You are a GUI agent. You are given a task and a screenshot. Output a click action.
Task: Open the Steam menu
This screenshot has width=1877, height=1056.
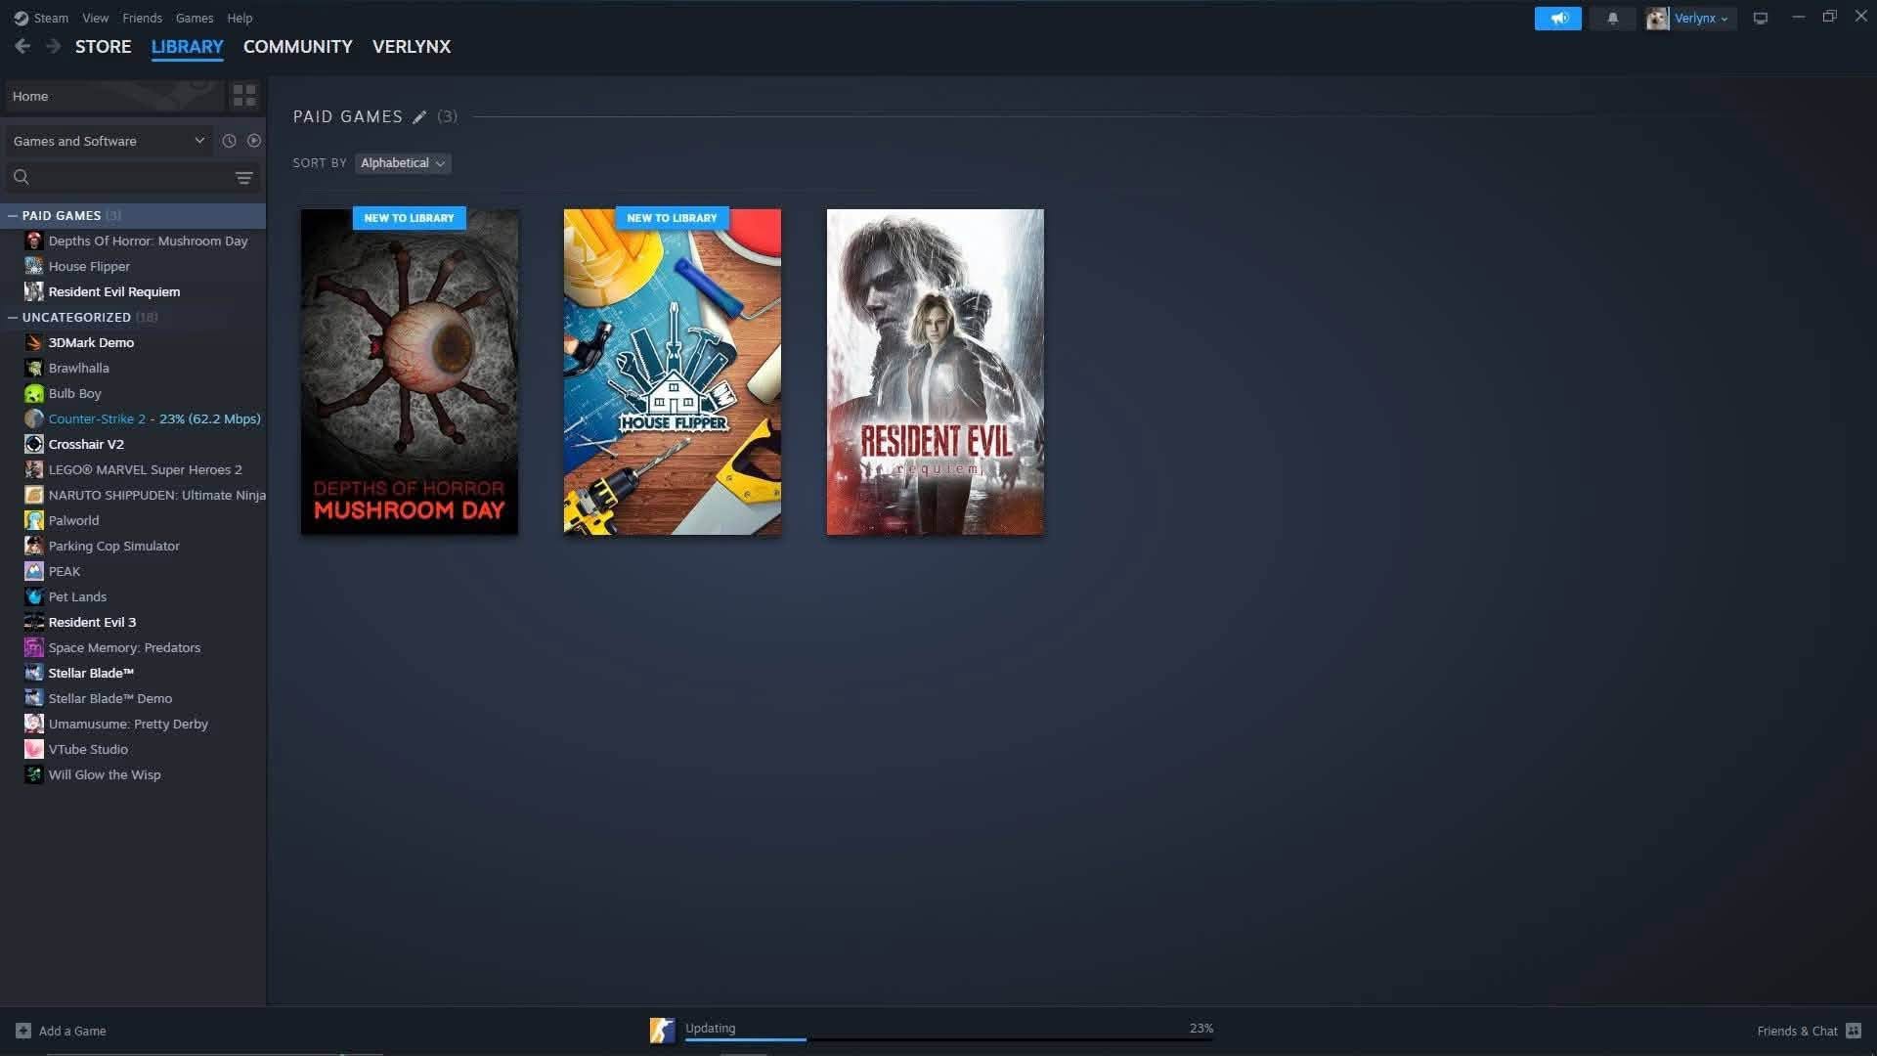tap(51, 18)
